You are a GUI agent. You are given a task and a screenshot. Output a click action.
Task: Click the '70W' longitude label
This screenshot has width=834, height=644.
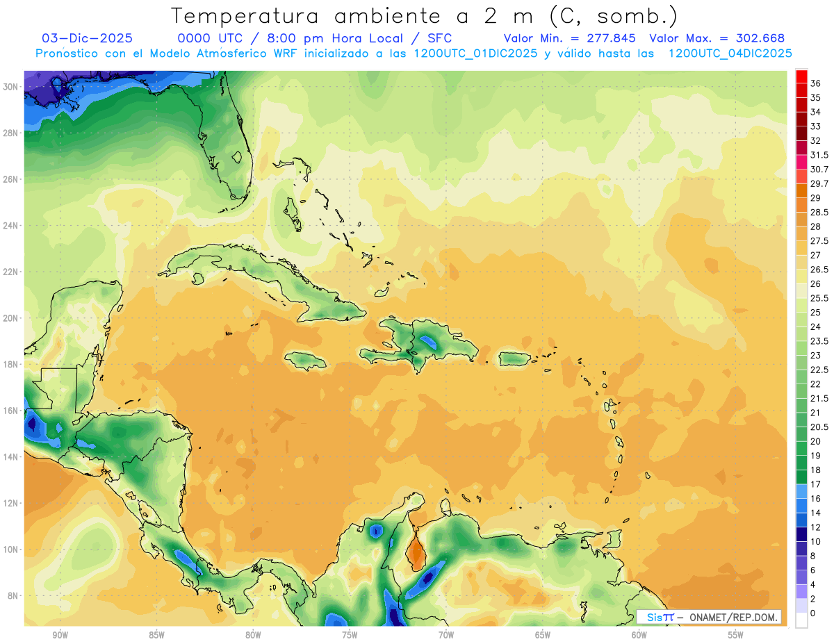446,635
